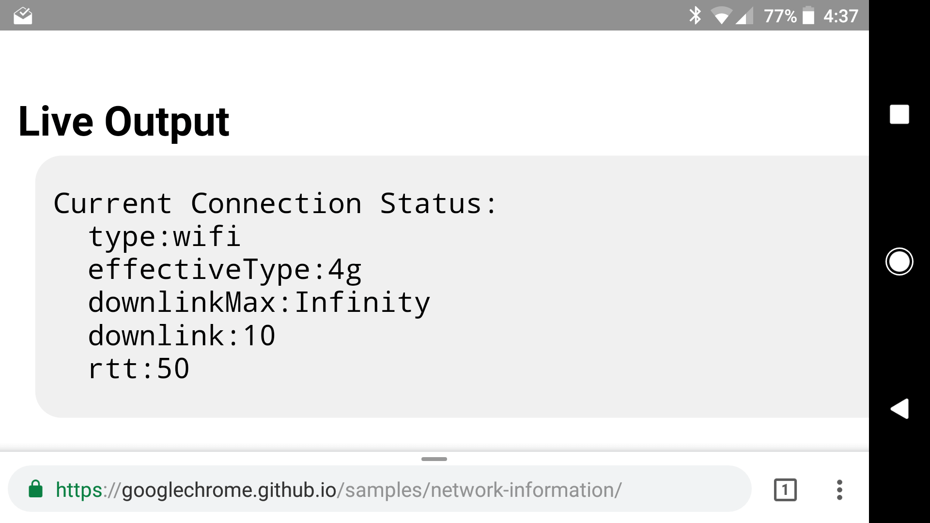Tap the cellular signal strength icon
This screenshot has width=930, height=523.
(744, 16)
